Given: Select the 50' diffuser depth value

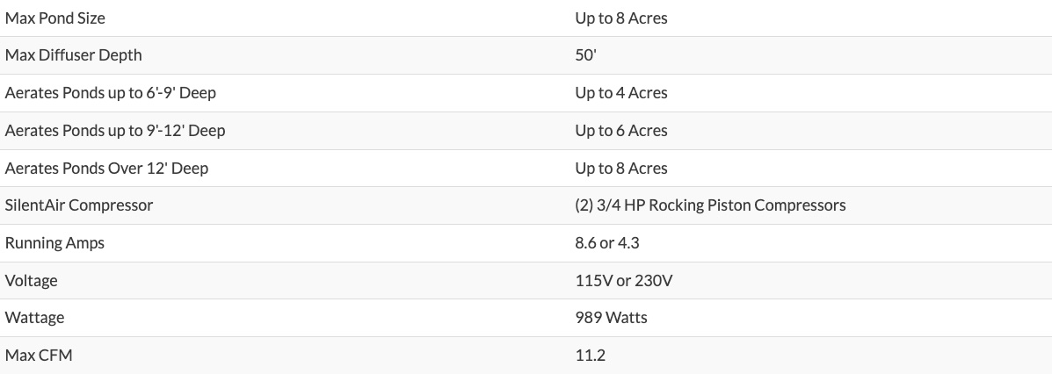Looking at the screenshot, I should [x=585, y=55].
